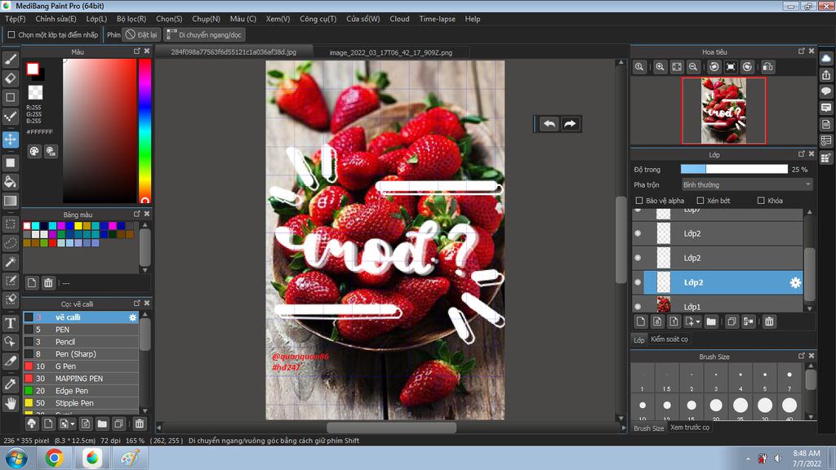Viewport: 836px width, 470px height.
Task: Click the Redo arrow button
Action: tap(570, 124)
